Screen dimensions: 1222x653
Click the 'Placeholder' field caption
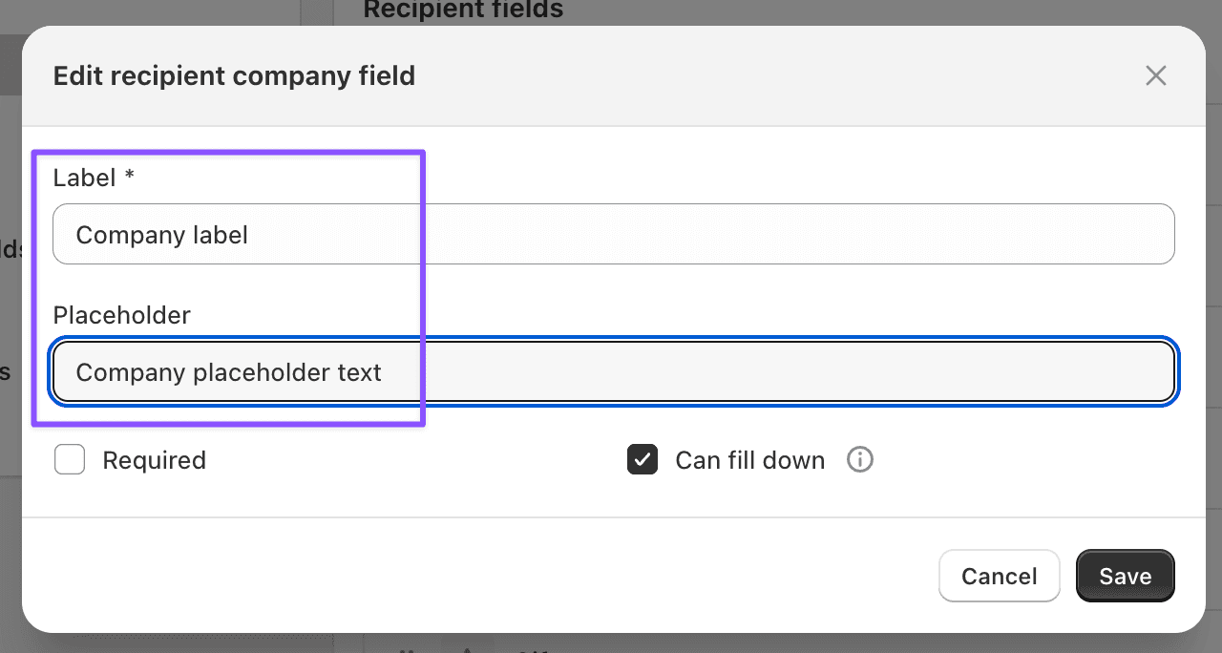122,315
